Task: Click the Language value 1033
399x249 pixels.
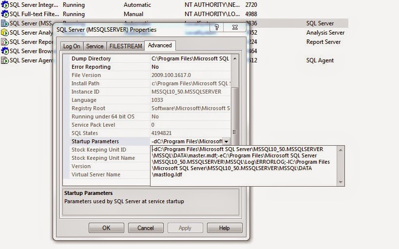Action: pos(157,100)
